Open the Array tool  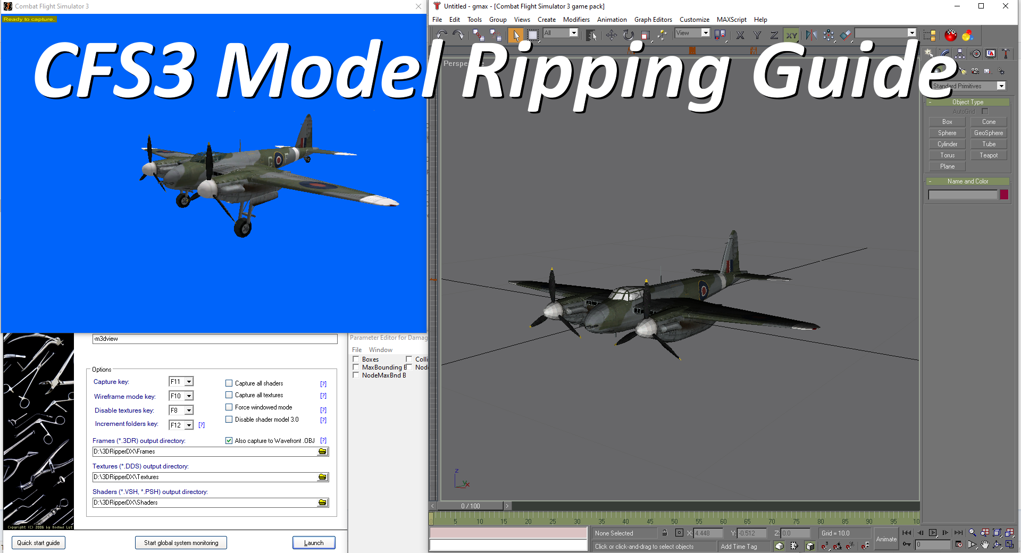click(x=828, y=35)
